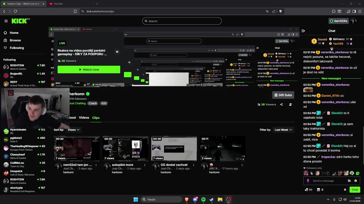Go back to previous page
This screenshot has height=204, width=364.
click(4, 11)
